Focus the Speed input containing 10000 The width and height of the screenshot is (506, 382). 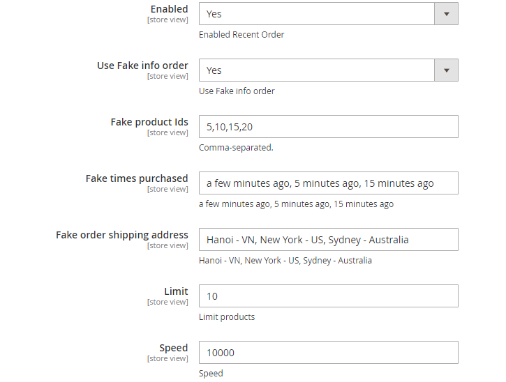[328, 353]
